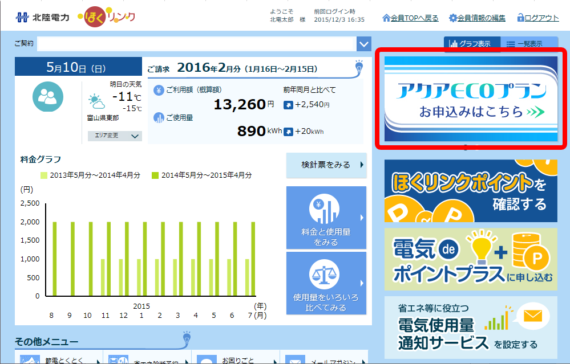Image resolution: width=570 pixels, height=364 pixels.
Task: Click the ログアウト link
Action: pos(541,18)
